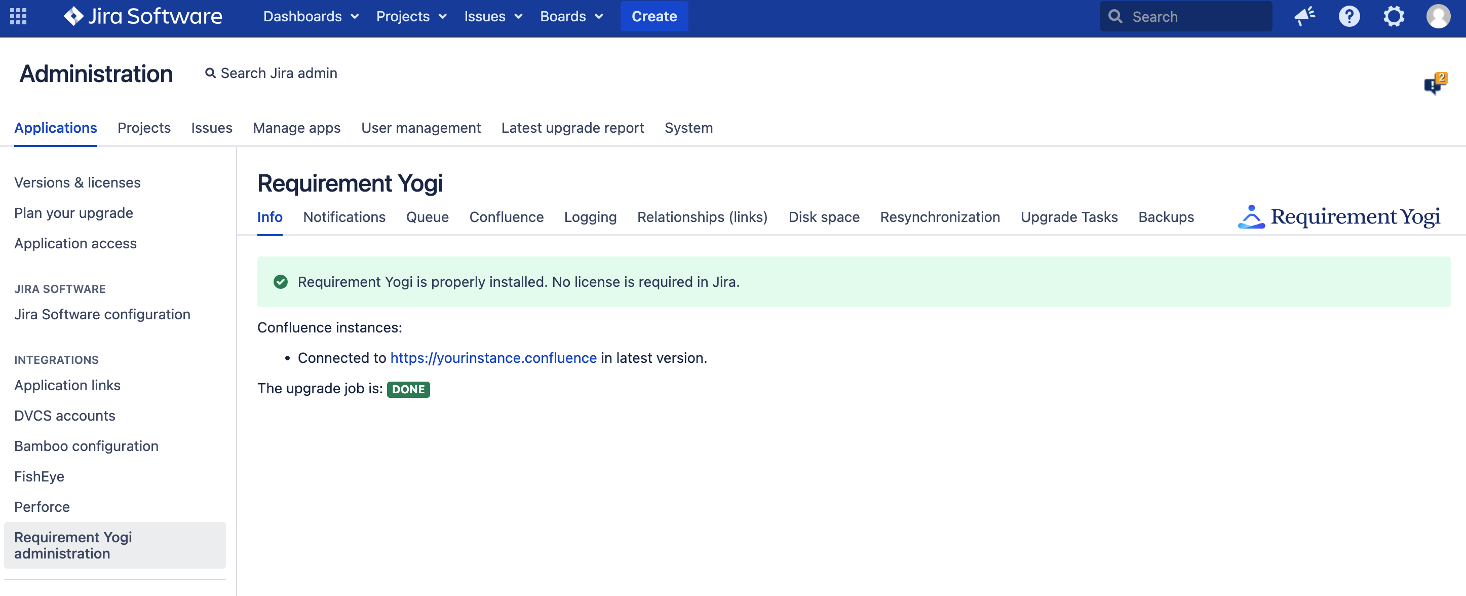1466x596 pixels.
Task: Click the Create button
Action: (x=654, y=17)
